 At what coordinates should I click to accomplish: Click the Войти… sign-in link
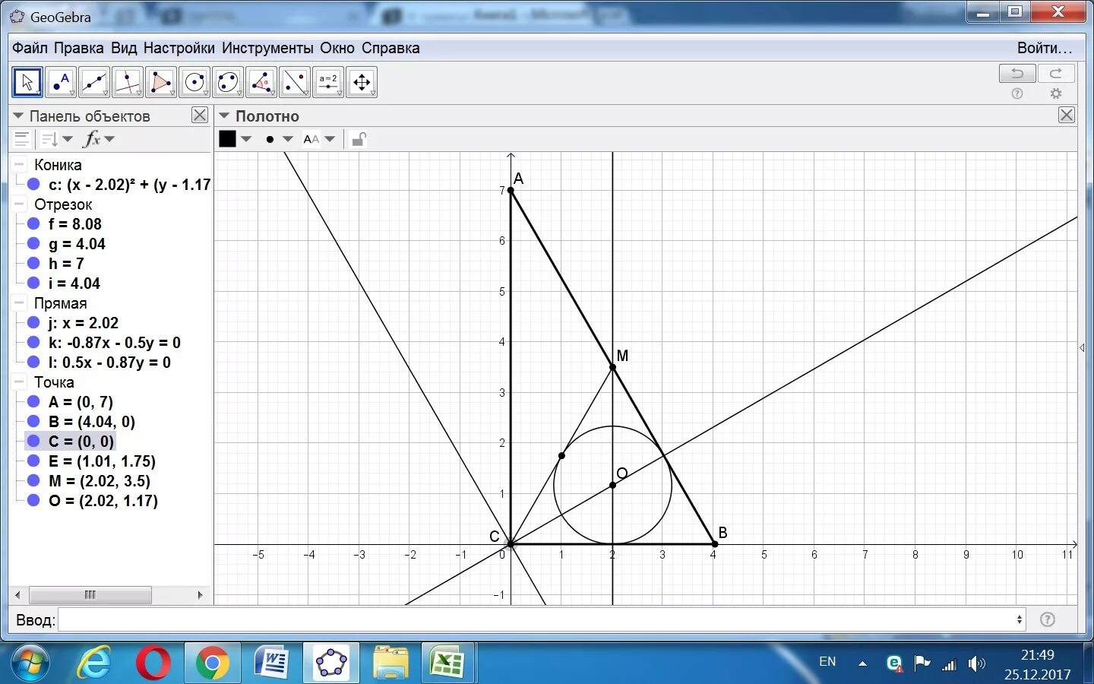point(1045,48)
